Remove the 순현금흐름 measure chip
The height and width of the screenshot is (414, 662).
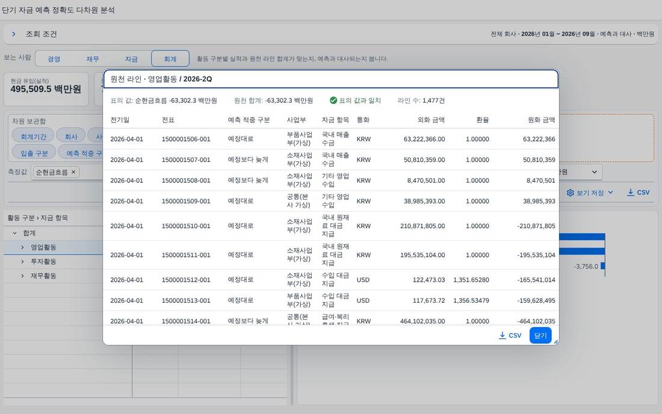click(x=73, y=172)
